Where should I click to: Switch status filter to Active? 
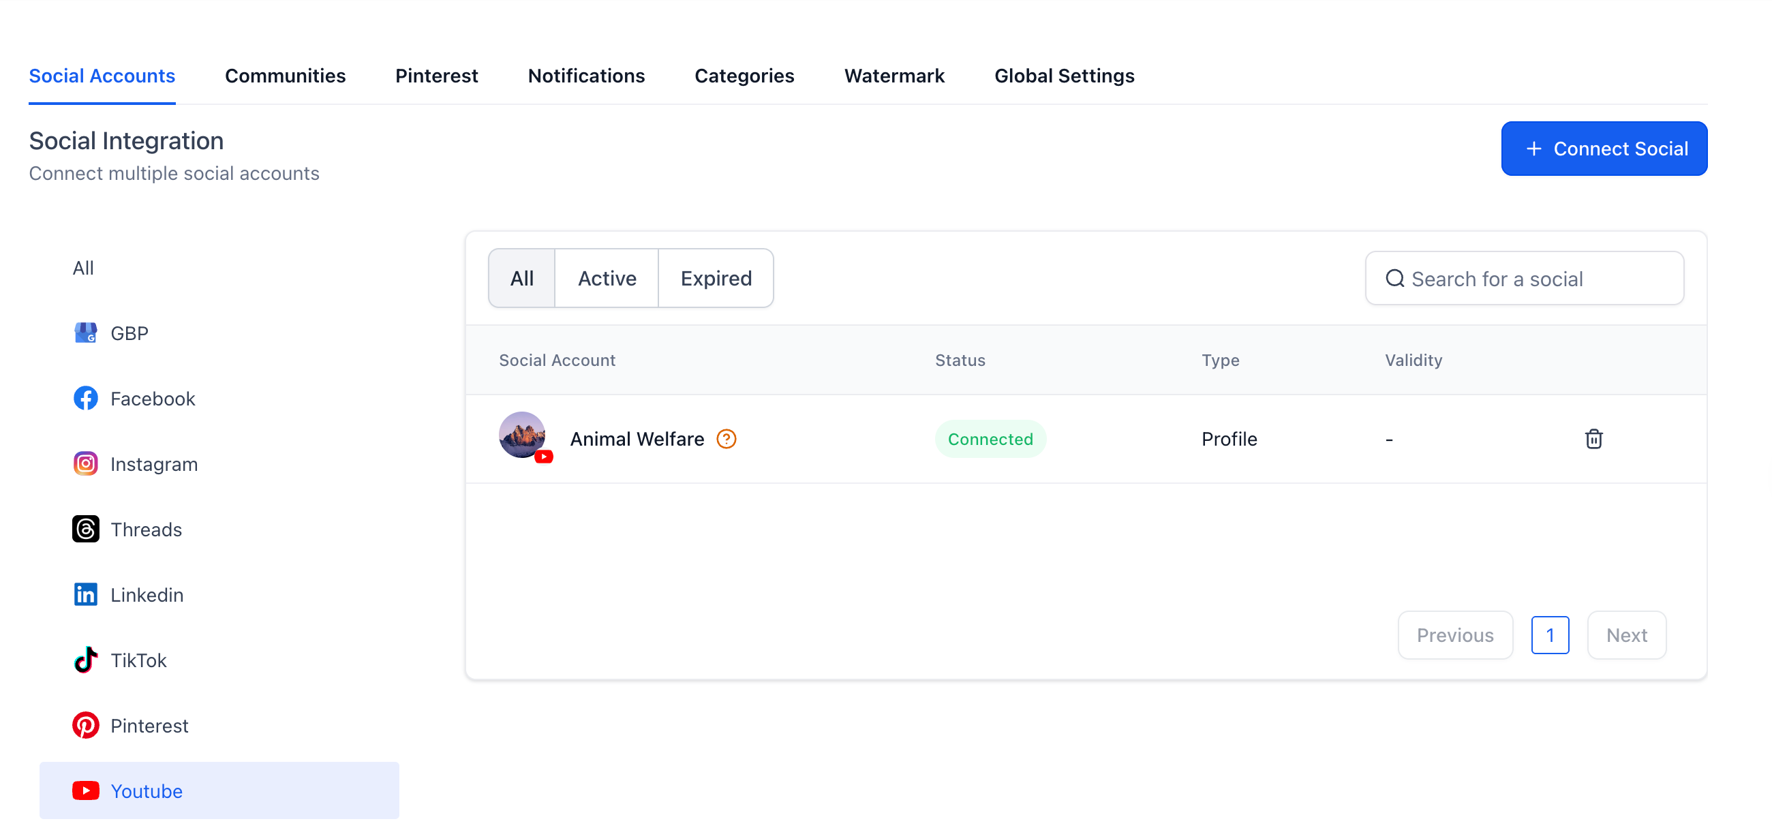[606, 278]
